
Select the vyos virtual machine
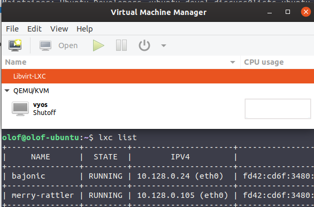tap(158, 109)
